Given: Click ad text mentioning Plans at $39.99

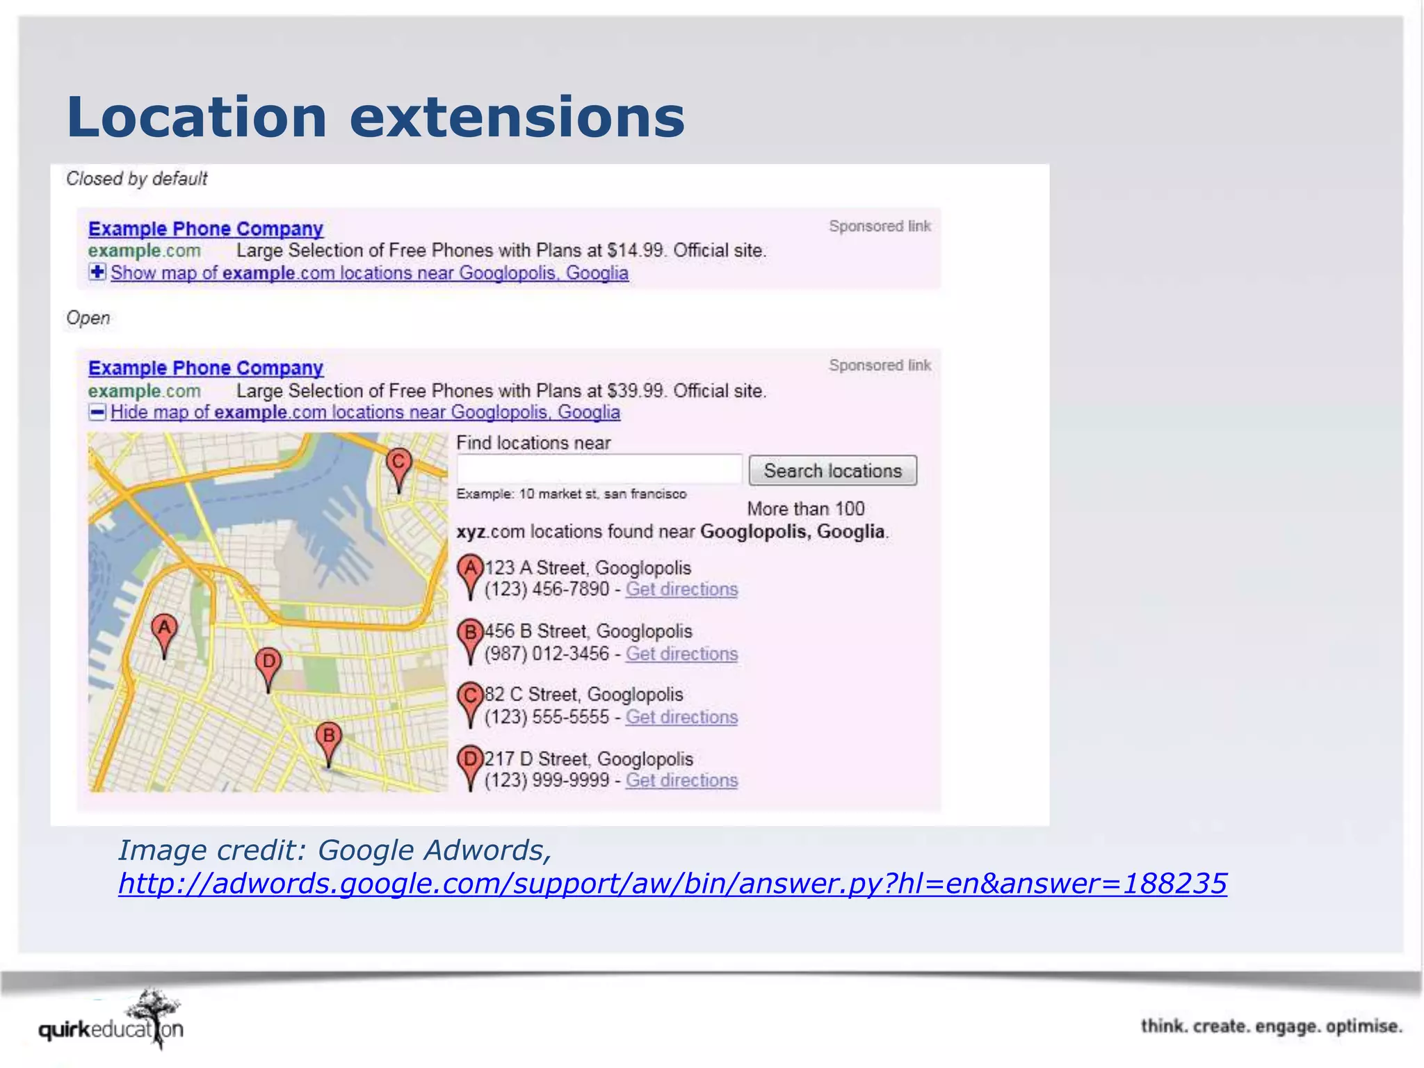Looking at the screenshot, I should (x=501, y=391).
